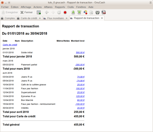Click the Paiement partiel description
Viewport: 153px width, 132px height.
(x=29, y=65)
